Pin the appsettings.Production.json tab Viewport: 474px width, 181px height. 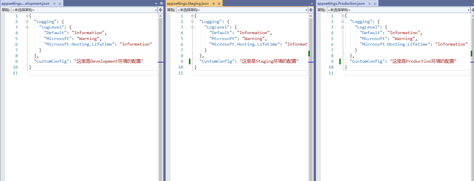click(x=369, y=4)
